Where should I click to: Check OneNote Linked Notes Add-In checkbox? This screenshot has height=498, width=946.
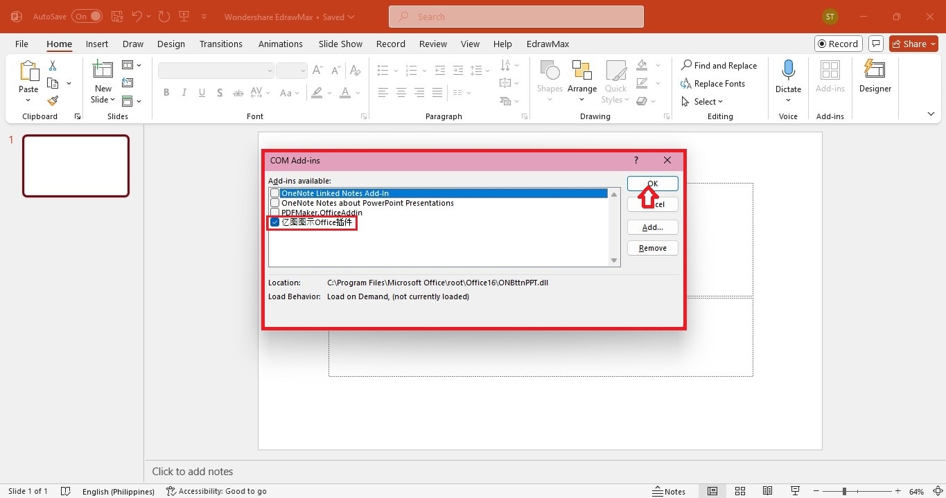[x=275, y=193]
